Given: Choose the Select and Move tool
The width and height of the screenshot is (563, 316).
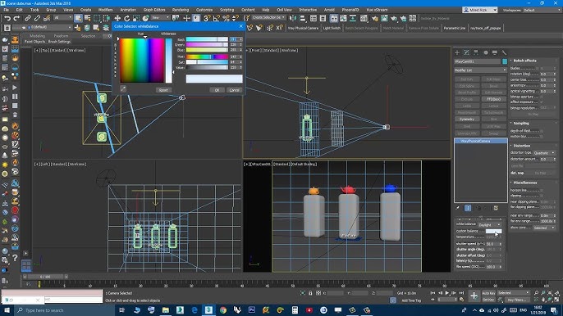Looking at the screenshot, I should point(117,18).
